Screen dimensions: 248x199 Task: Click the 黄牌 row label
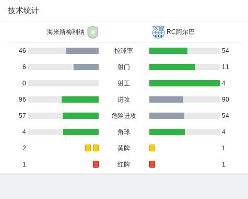124,148
